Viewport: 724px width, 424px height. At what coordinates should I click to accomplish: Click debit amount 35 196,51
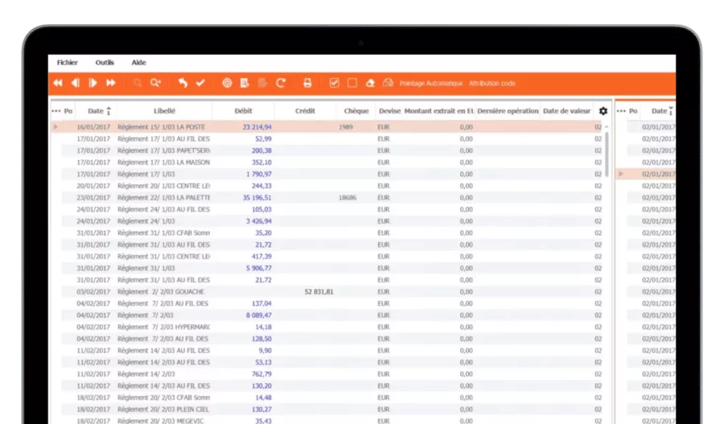pyautogui.click(x=257, y=198)
